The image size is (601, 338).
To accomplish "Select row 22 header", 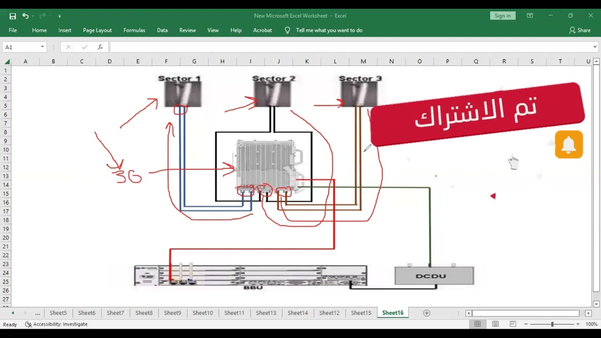I will (x=6, y=255).
